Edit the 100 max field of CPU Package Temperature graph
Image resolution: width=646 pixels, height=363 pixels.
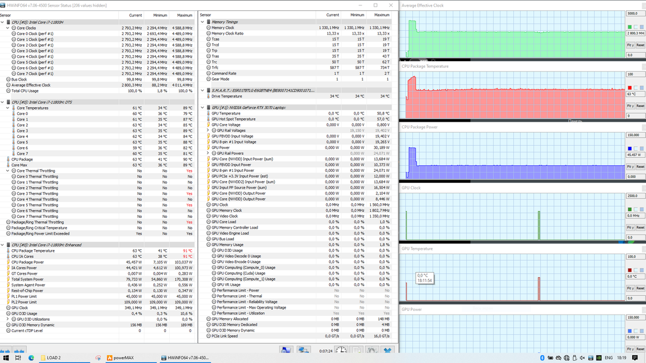coord(635,74)
